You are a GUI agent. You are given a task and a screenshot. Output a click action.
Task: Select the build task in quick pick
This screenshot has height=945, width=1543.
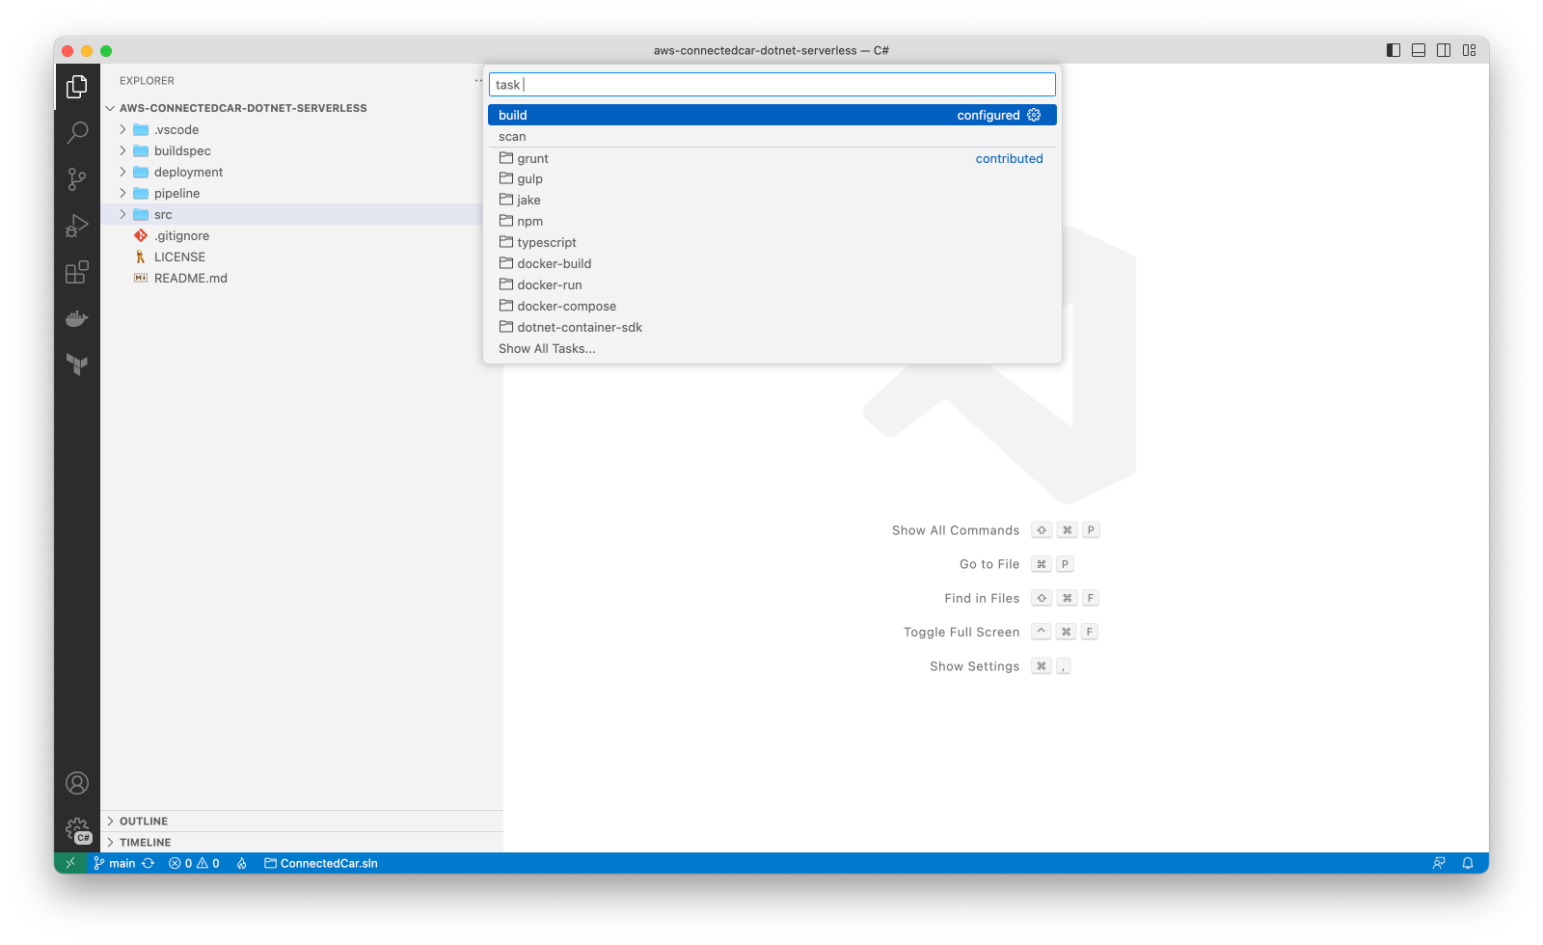pyautogui.click(x=772, y=115)
